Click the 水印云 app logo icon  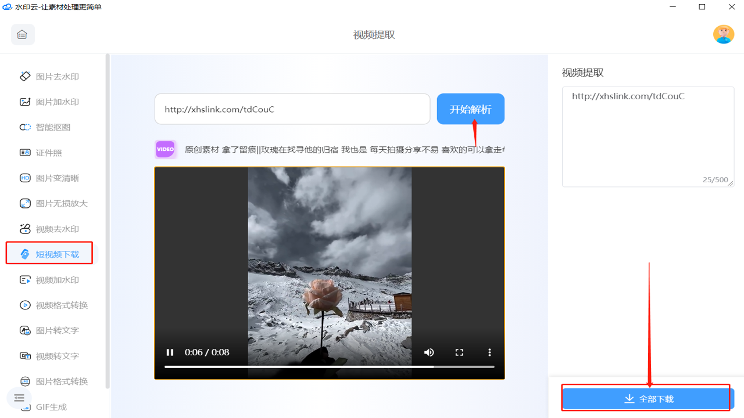(8, 7)
